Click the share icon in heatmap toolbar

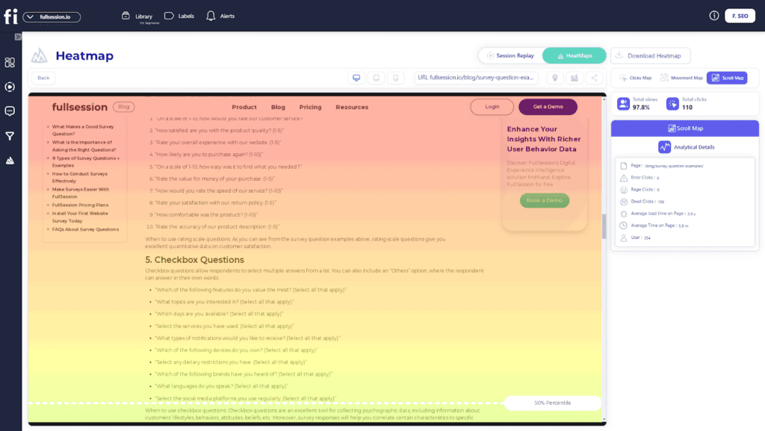click(595, 78)
